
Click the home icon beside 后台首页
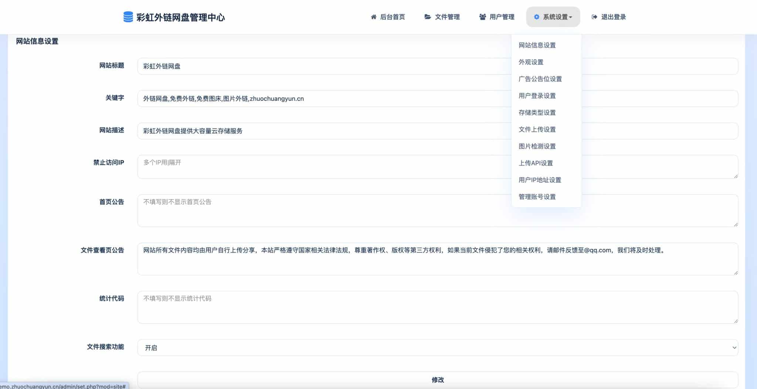(x=373, y=17)
